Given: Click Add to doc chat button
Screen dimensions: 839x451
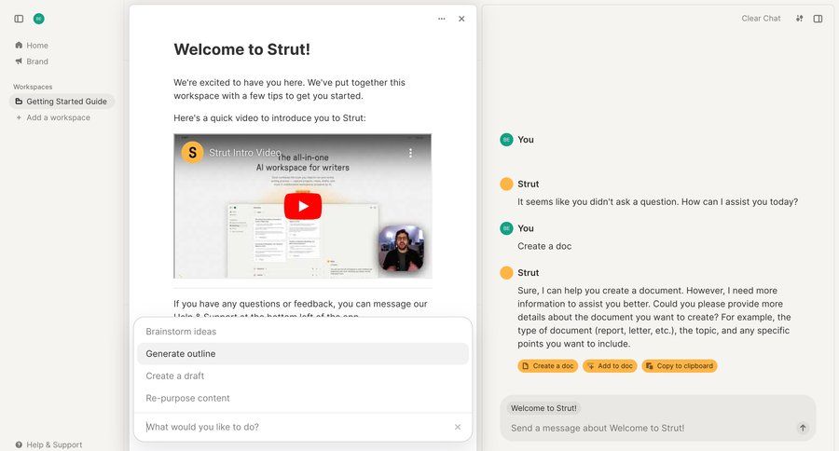Looking at the screenshot, I should (x=610, y=366).
